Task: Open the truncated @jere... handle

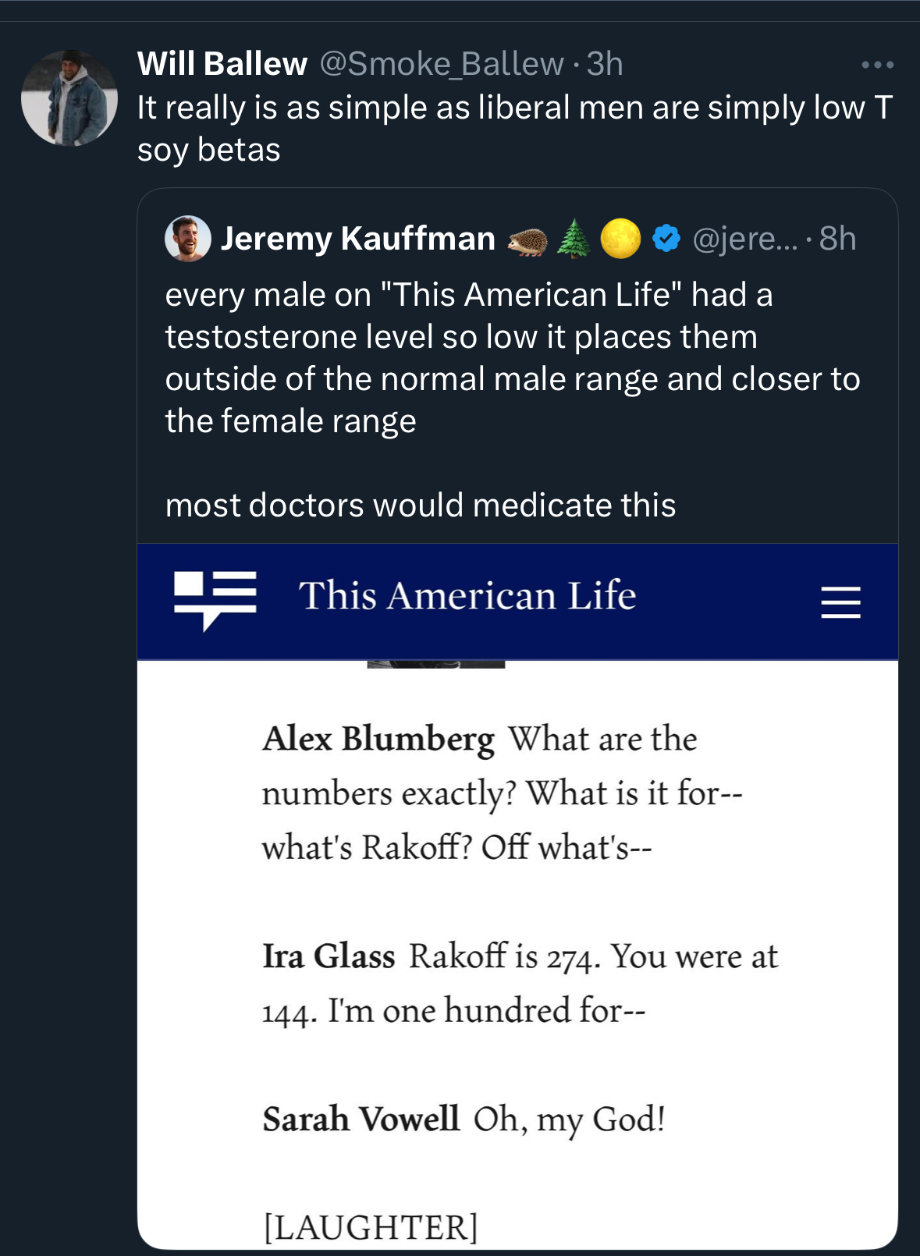Action: 744,239
